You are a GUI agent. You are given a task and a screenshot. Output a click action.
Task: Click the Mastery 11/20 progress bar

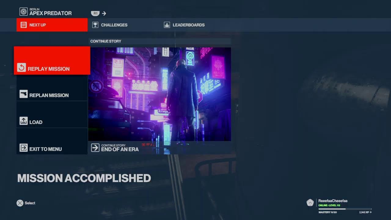pos(345,209)
